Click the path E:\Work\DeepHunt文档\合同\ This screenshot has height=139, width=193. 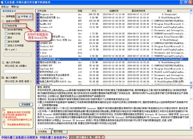(x=169, y=82)
